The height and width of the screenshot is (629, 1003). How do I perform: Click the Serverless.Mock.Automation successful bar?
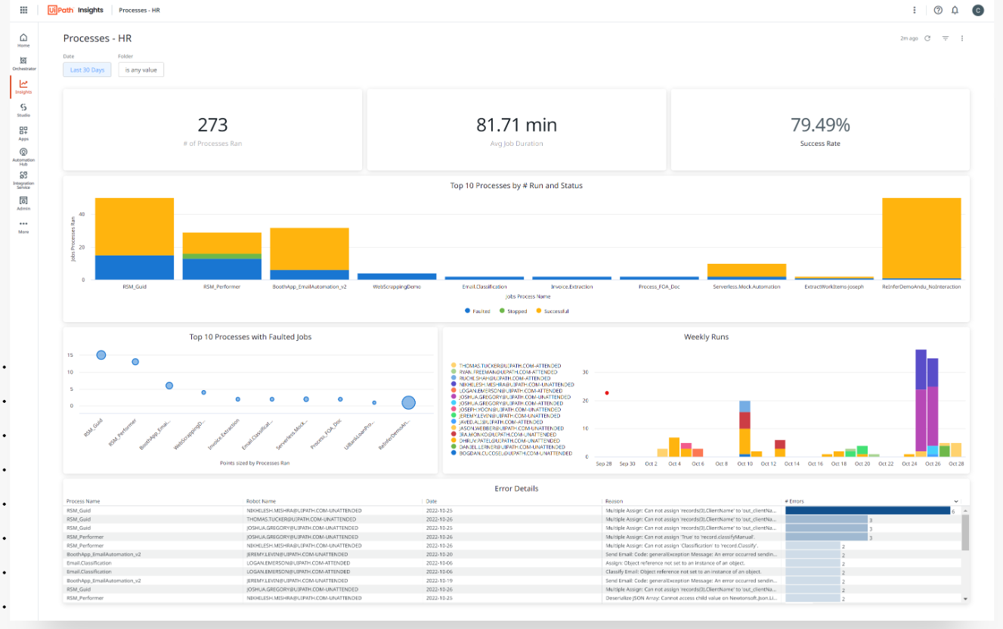coord(746,271)
